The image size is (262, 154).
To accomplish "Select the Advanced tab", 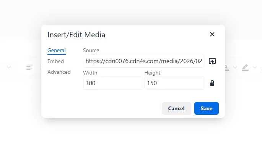I will [59, 72].
